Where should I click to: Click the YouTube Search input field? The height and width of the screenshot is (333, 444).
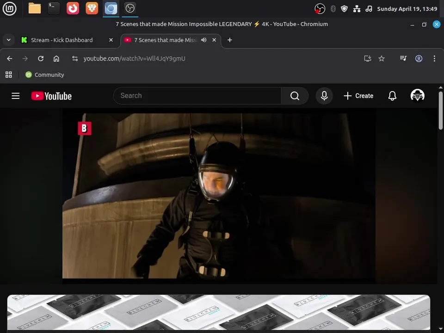click(x=197, y=96)
